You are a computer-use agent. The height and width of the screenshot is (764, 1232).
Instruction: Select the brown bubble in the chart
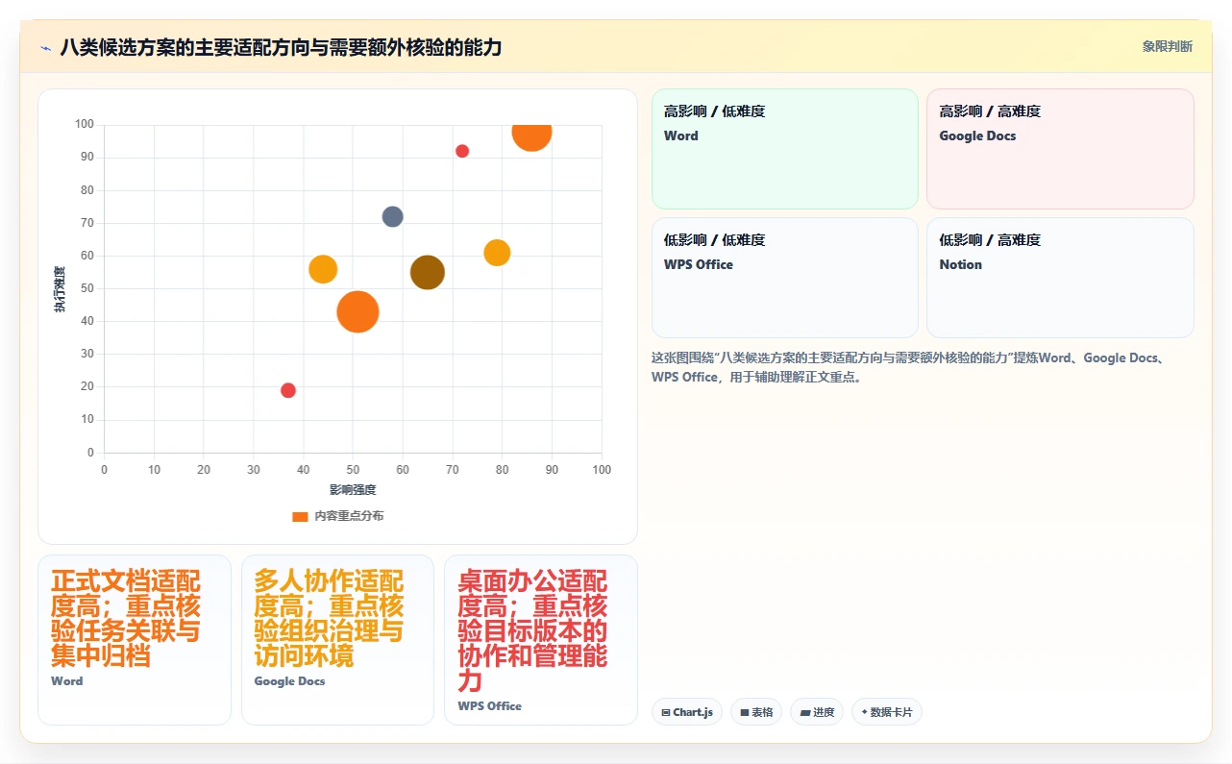(428, 272)
